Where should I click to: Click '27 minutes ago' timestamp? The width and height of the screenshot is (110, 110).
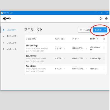pyautogui.click(x=95, y=59)
